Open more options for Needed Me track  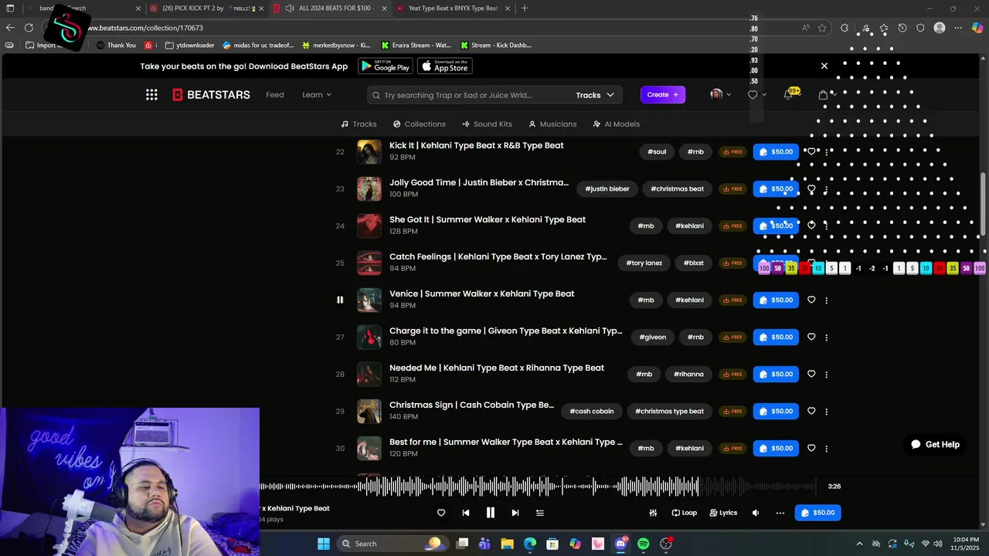pos(827,375)
